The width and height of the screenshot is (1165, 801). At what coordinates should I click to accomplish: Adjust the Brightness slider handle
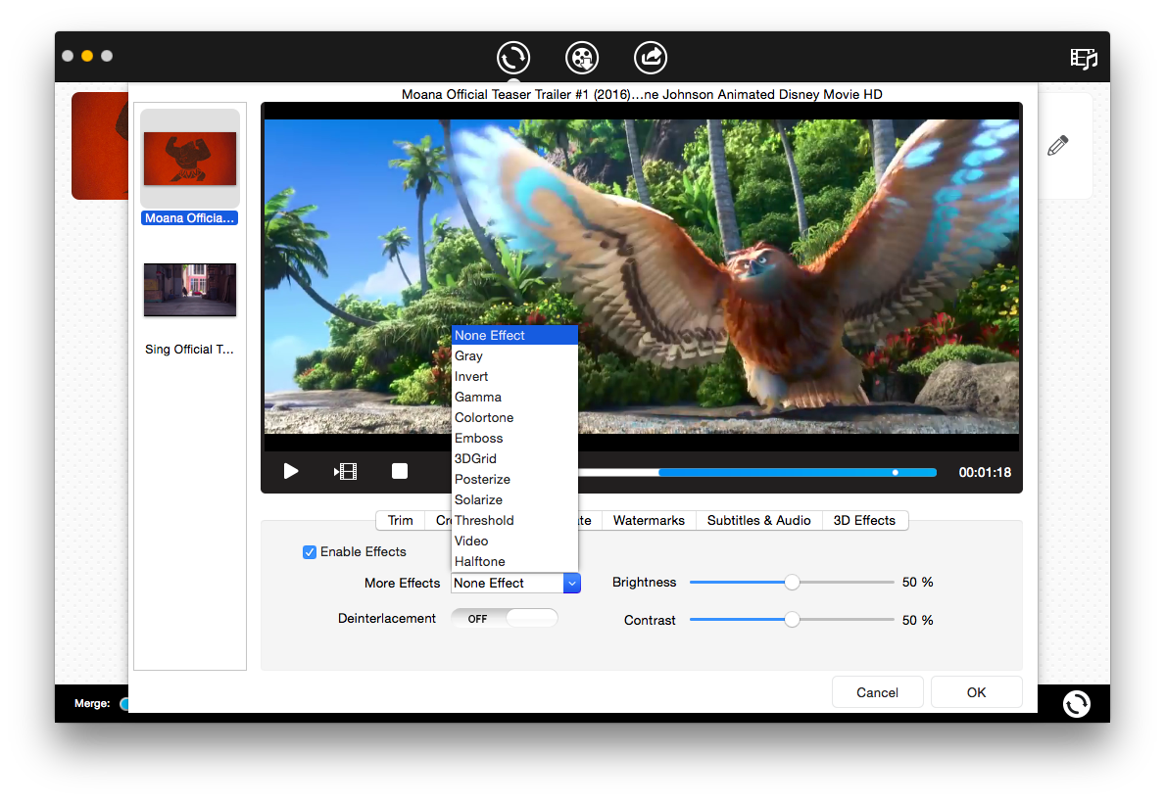coord(792,583)
